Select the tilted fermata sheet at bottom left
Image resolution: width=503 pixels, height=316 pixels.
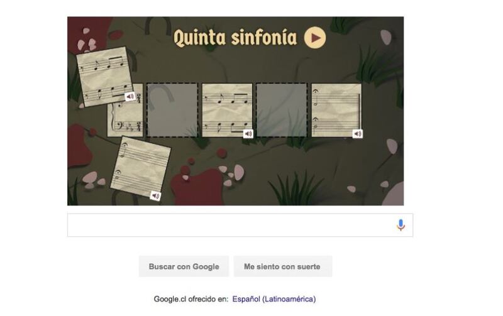140,167
